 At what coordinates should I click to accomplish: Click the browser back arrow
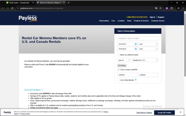coord(3,8)
